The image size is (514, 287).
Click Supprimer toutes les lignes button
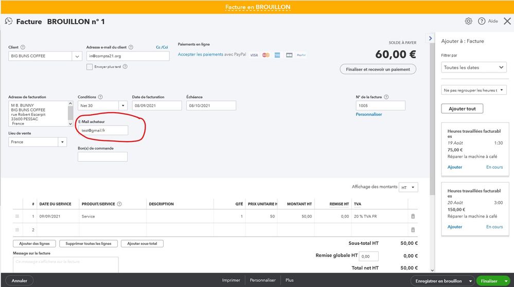[88, 243]
